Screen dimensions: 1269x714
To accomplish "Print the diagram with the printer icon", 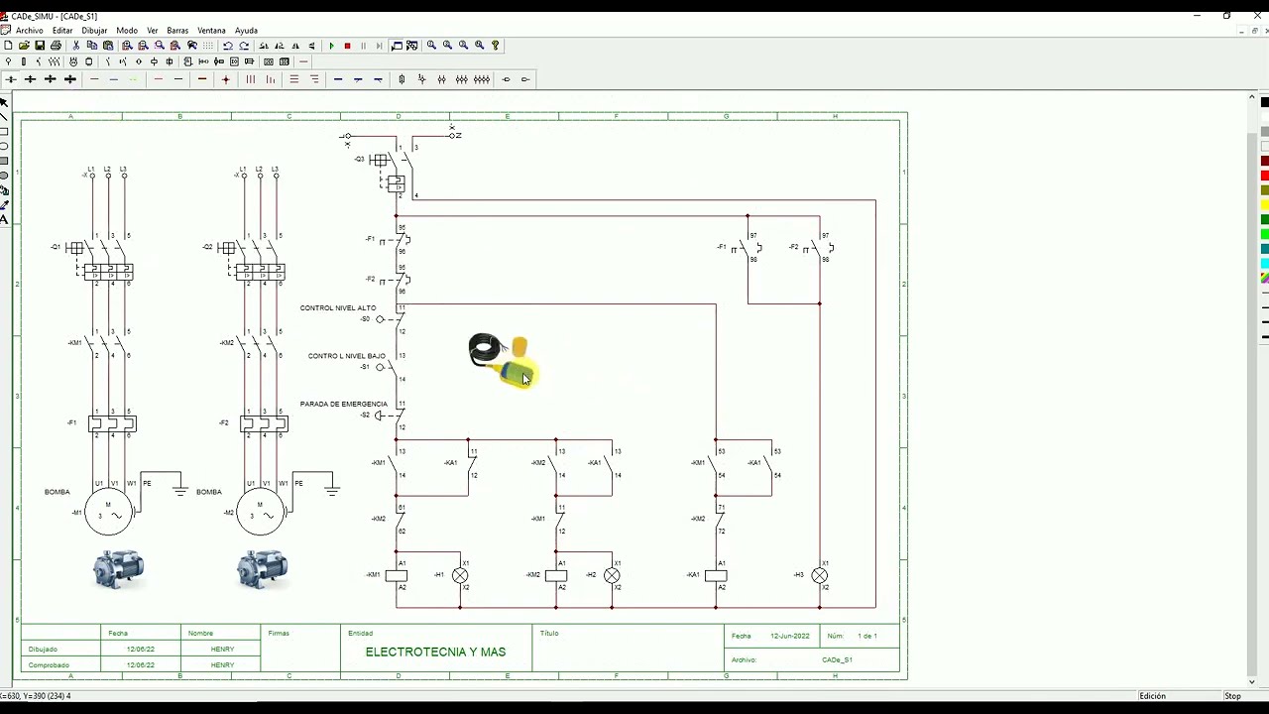I will pyautogui.click(x=56, y=46).
